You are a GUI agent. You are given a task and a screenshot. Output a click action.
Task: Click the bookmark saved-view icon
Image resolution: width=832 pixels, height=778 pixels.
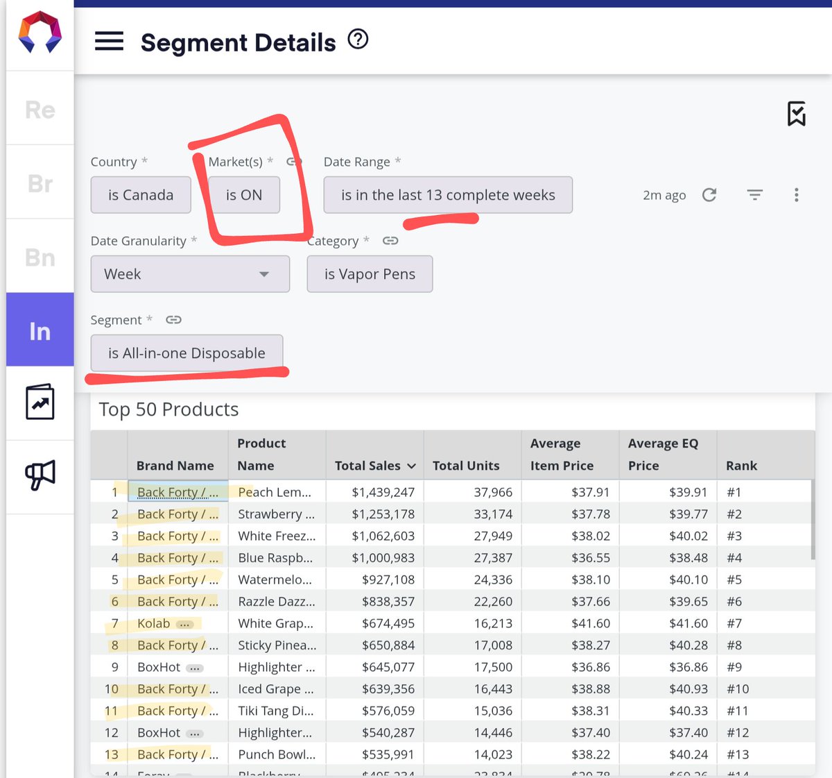pos(797,114)
